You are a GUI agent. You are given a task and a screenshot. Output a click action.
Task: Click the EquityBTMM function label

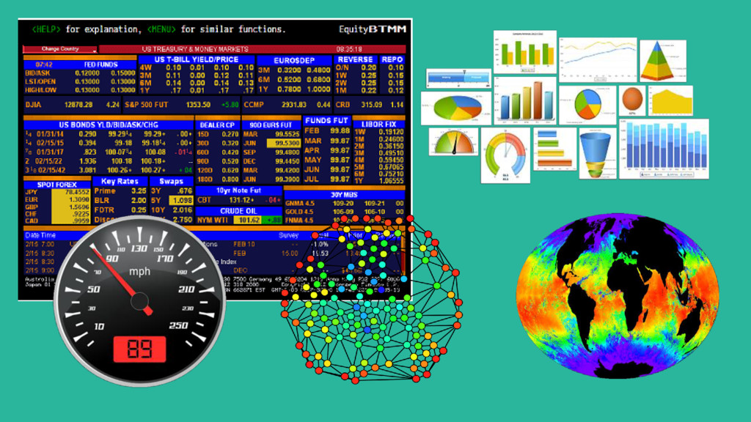[373, 29]
